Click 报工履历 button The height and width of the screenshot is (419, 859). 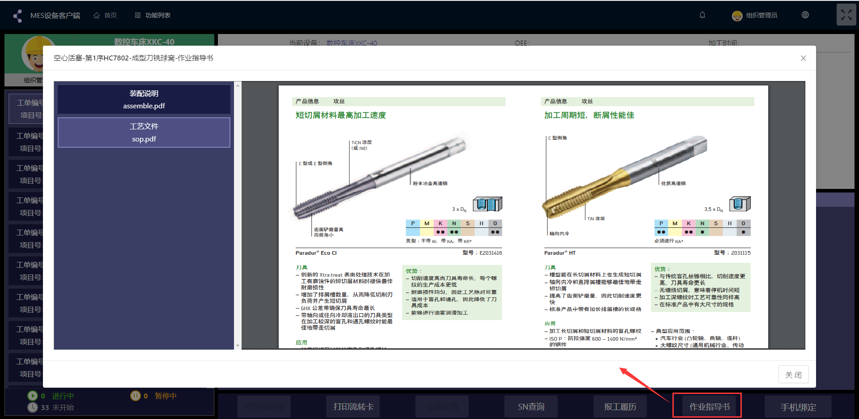tap(620, 406)
